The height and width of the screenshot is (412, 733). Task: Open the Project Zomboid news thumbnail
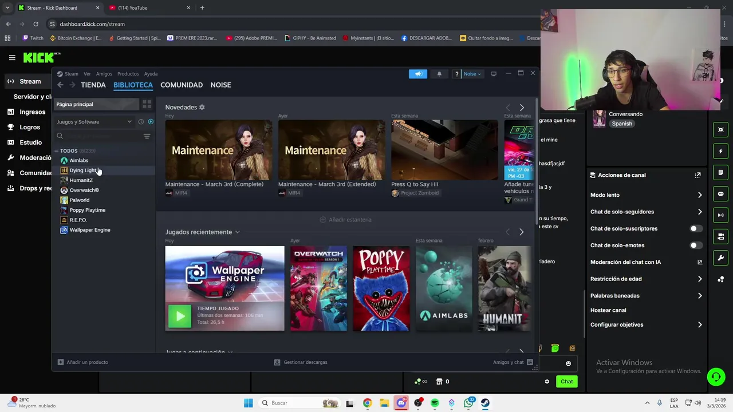pos(444,150)
